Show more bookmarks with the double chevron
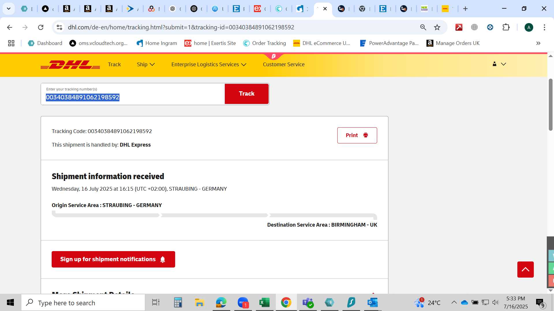The width and height of the screenshot is (554, 311). (x=538, y=43)
